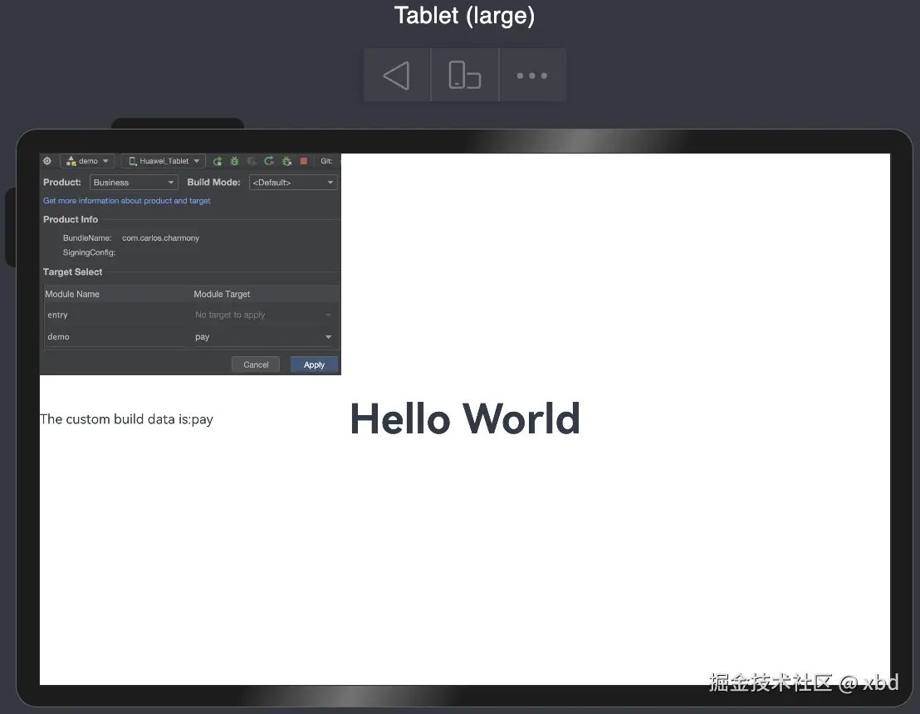Click the rotate device orientation icon
The width and height of the screenshot is (920, 714).
[x=465, y=75]
